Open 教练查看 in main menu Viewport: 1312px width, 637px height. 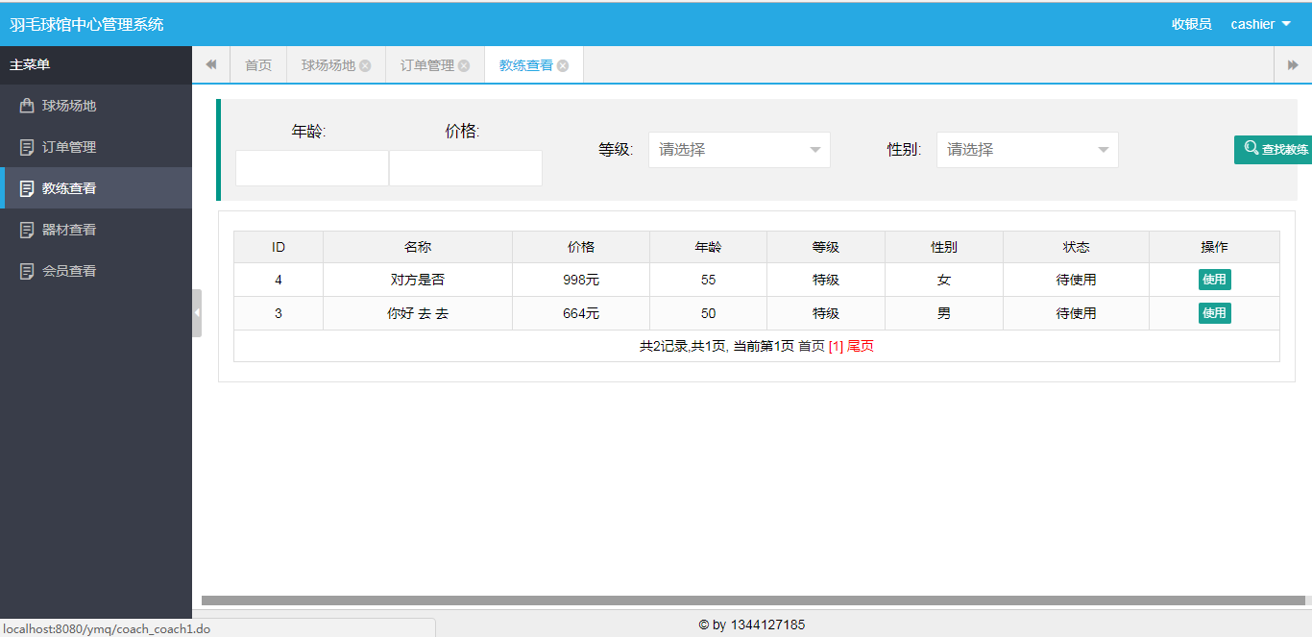(96, 188)
